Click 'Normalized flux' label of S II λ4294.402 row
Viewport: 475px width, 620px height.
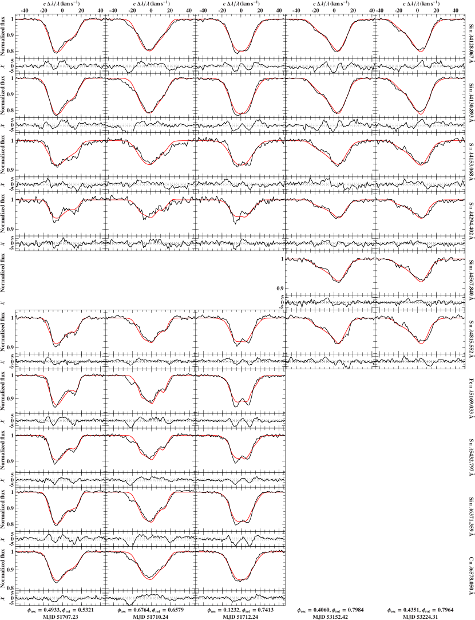click(x=3, y=214)
